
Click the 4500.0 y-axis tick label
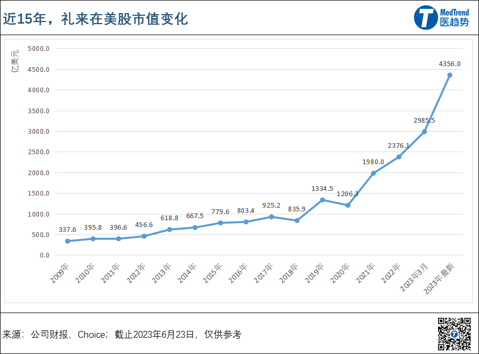[38, 70]
